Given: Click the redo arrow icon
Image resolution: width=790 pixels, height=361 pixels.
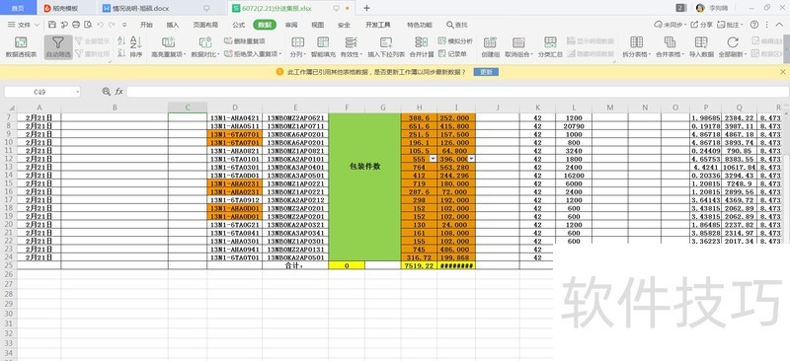Looking at the screenshot, I should 113,25.
